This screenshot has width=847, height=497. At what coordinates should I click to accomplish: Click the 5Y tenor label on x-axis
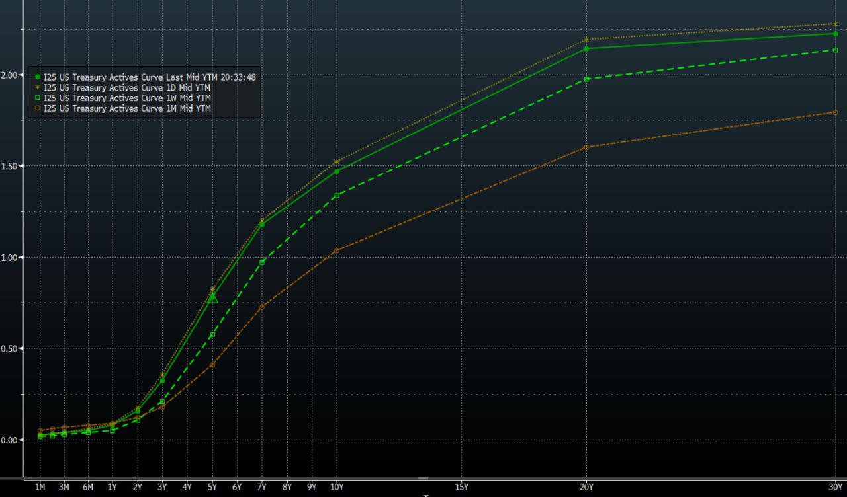pos(212,487)
